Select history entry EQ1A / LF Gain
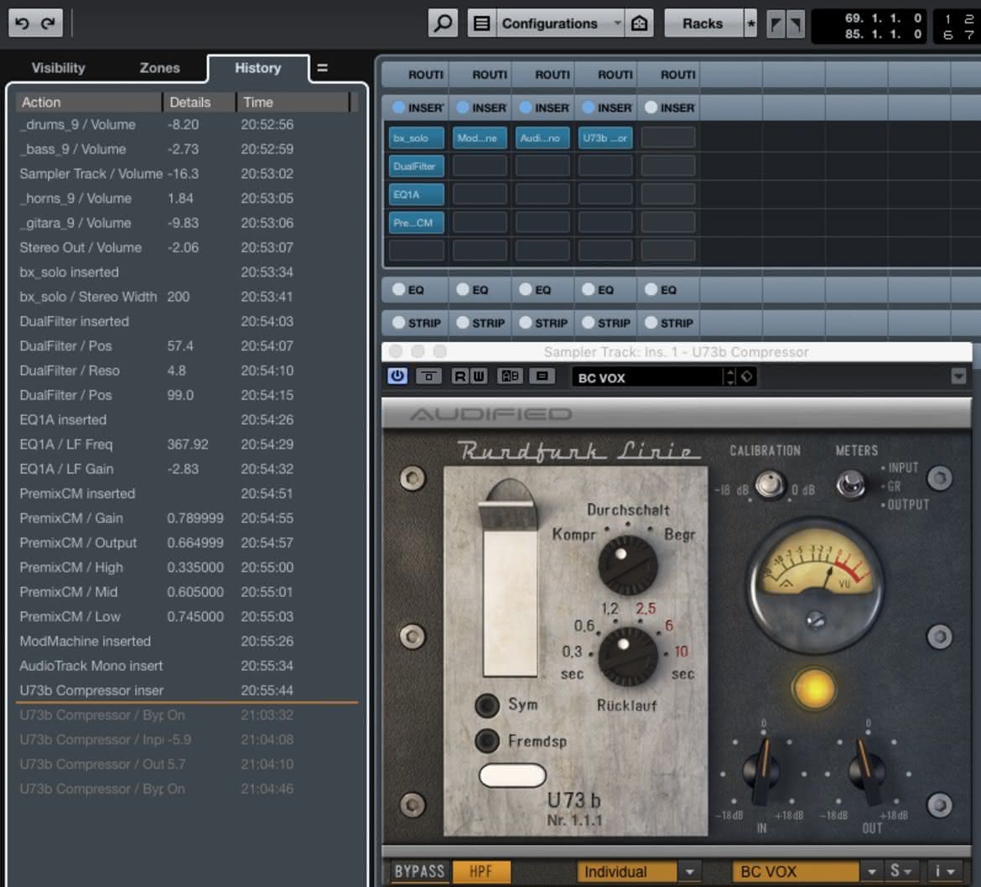The height and width of the screenshot is (887, 981). click(x=186, y=469)
